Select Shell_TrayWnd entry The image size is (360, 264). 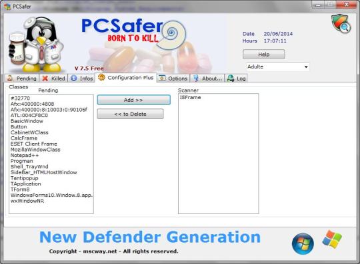coord(29,167)
